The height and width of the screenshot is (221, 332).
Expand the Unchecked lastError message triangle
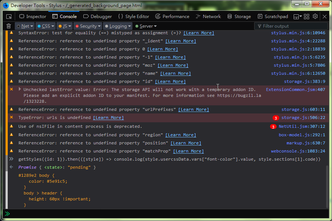point(20,89)
